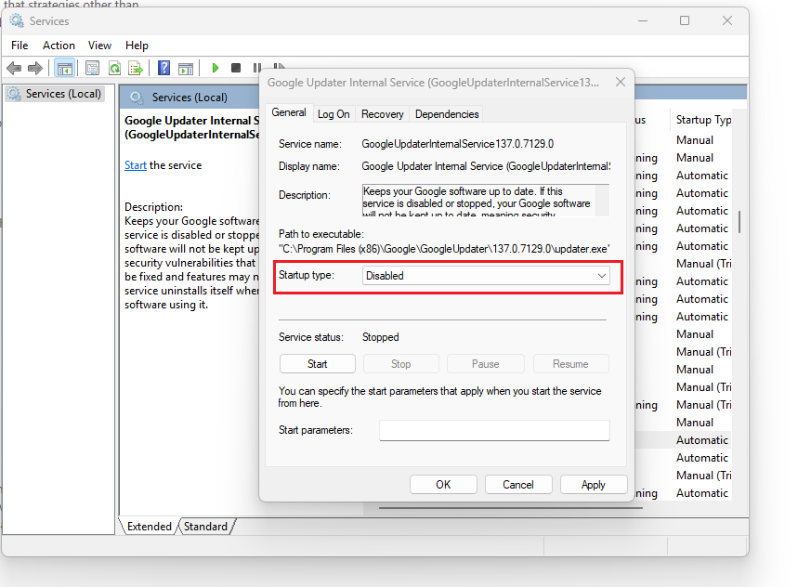Click the Forward arrow toolbar icon
This screenshot has height=587, width=811.
point(35,68)
